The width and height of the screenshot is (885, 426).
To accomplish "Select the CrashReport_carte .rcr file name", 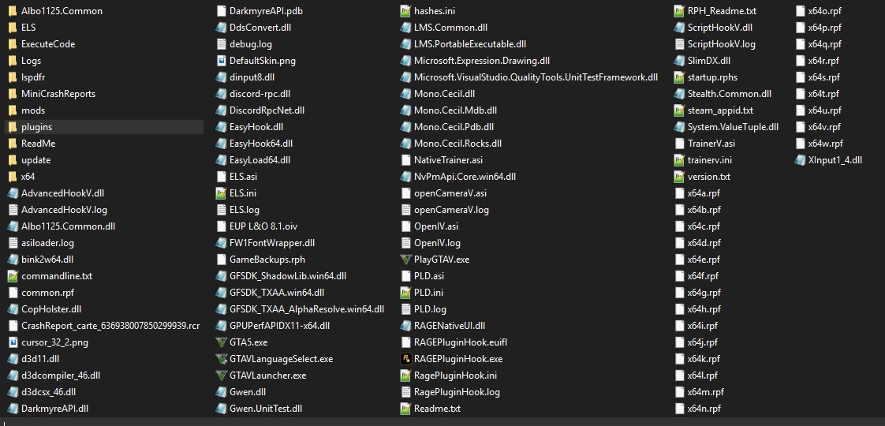I will [110, 326].
